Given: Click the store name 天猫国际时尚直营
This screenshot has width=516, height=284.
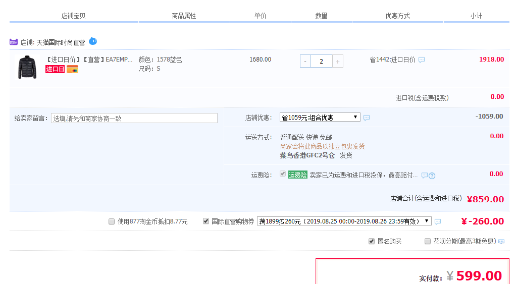Looking at the screenshot, I should (61, 42).
